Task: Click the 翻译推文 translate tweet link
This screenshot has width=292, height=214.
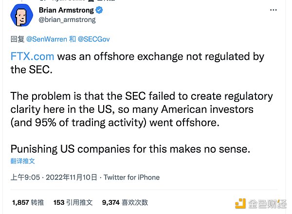Action: click(22, 161)
